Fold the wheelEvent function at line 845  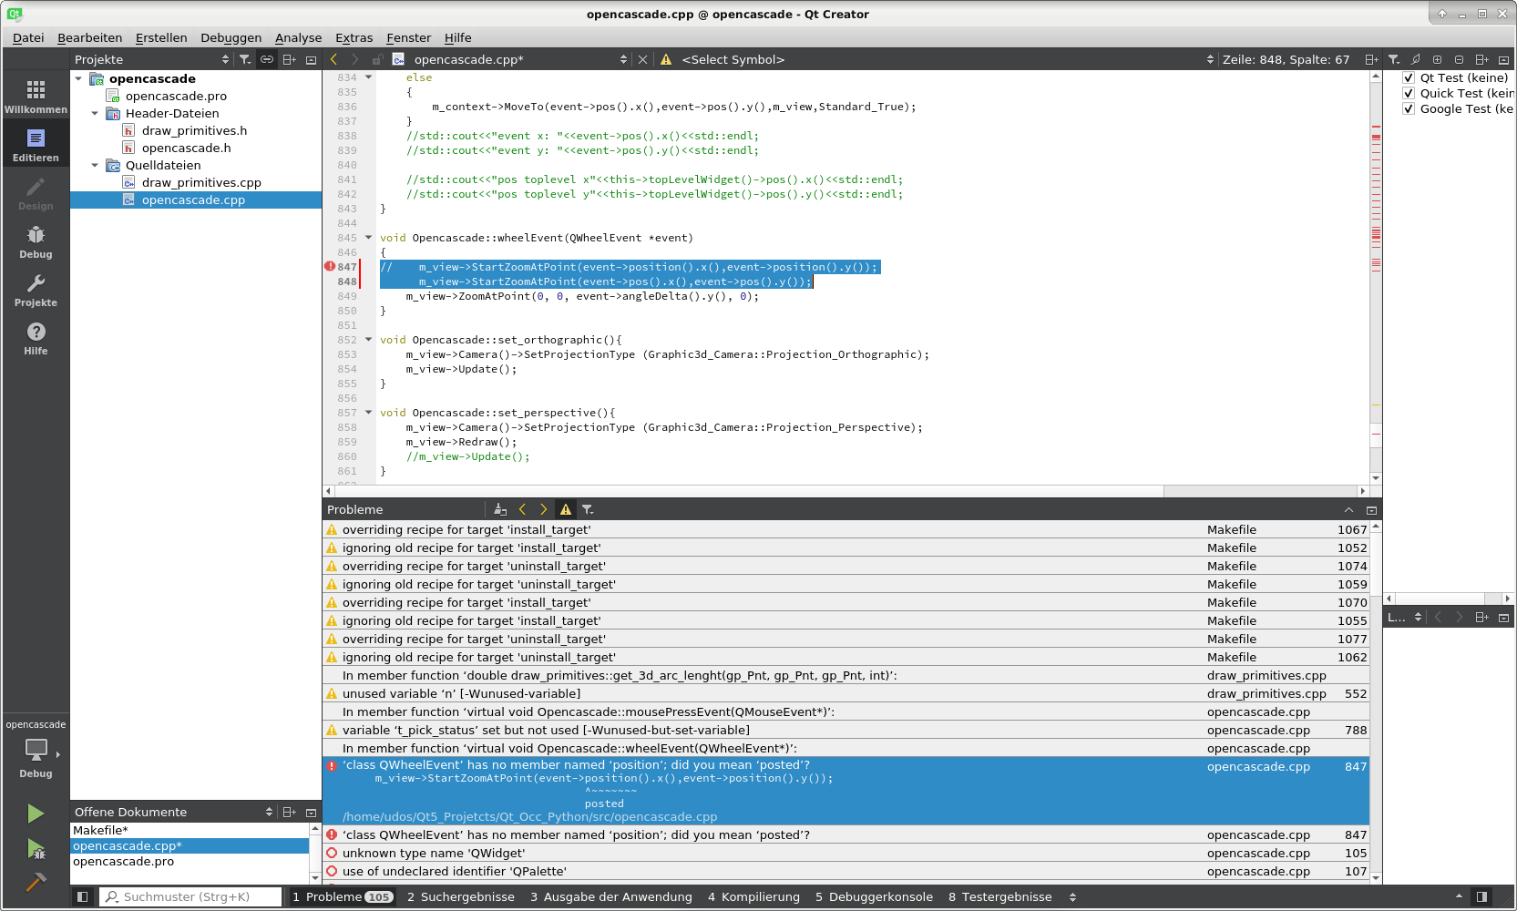(369, 237)
